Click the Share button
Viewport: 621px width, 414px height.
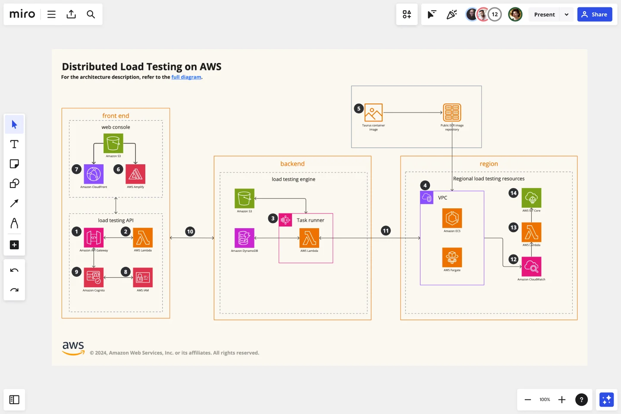click(595, 14)
